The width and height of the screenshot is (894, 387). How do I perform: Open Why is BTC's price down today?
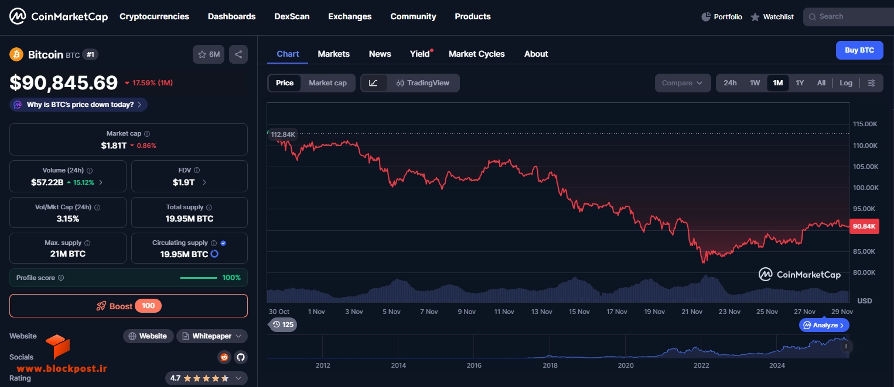click(x=79, y=105)
